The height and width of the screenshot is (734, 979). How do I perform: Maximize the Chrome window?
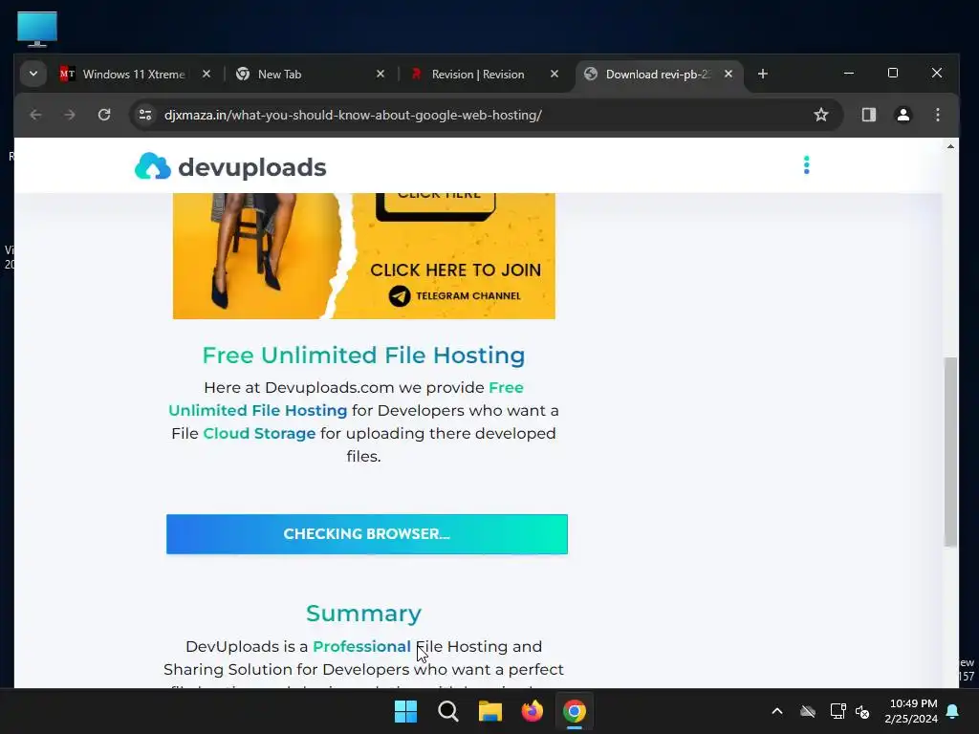pyautogui.click(x=893, y=73)
